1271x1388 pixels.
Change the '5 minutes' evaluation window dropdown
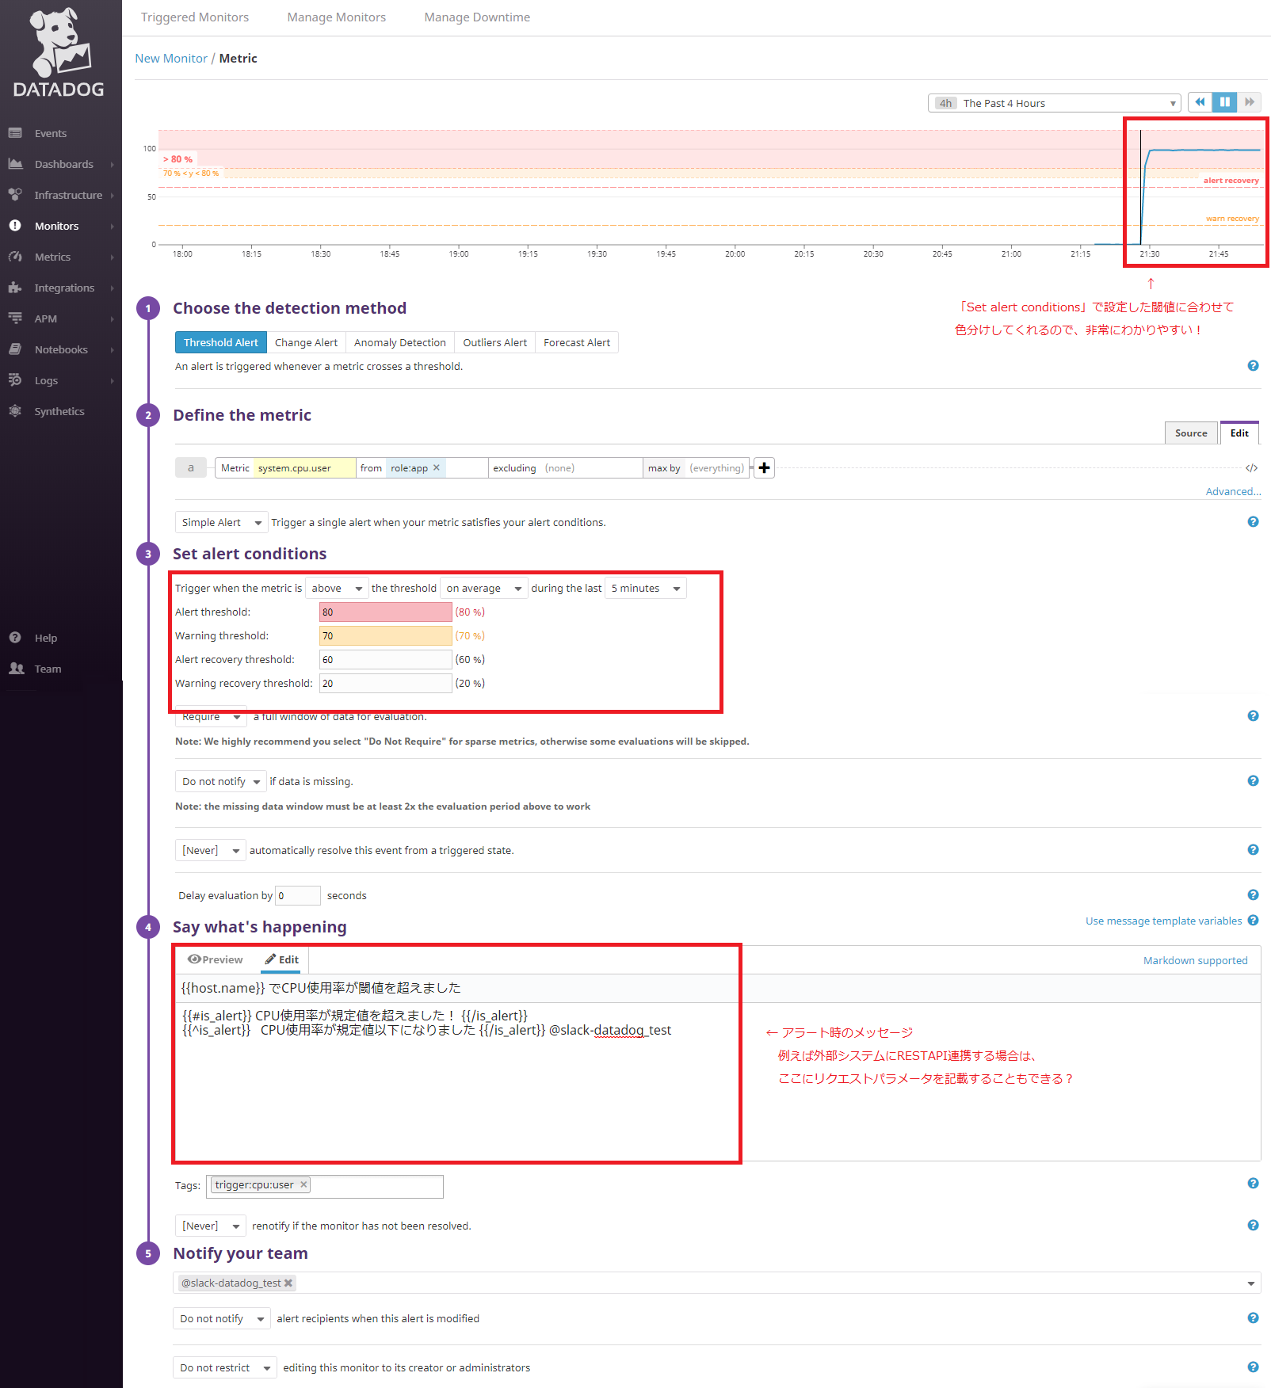click(x=645, y=587)
